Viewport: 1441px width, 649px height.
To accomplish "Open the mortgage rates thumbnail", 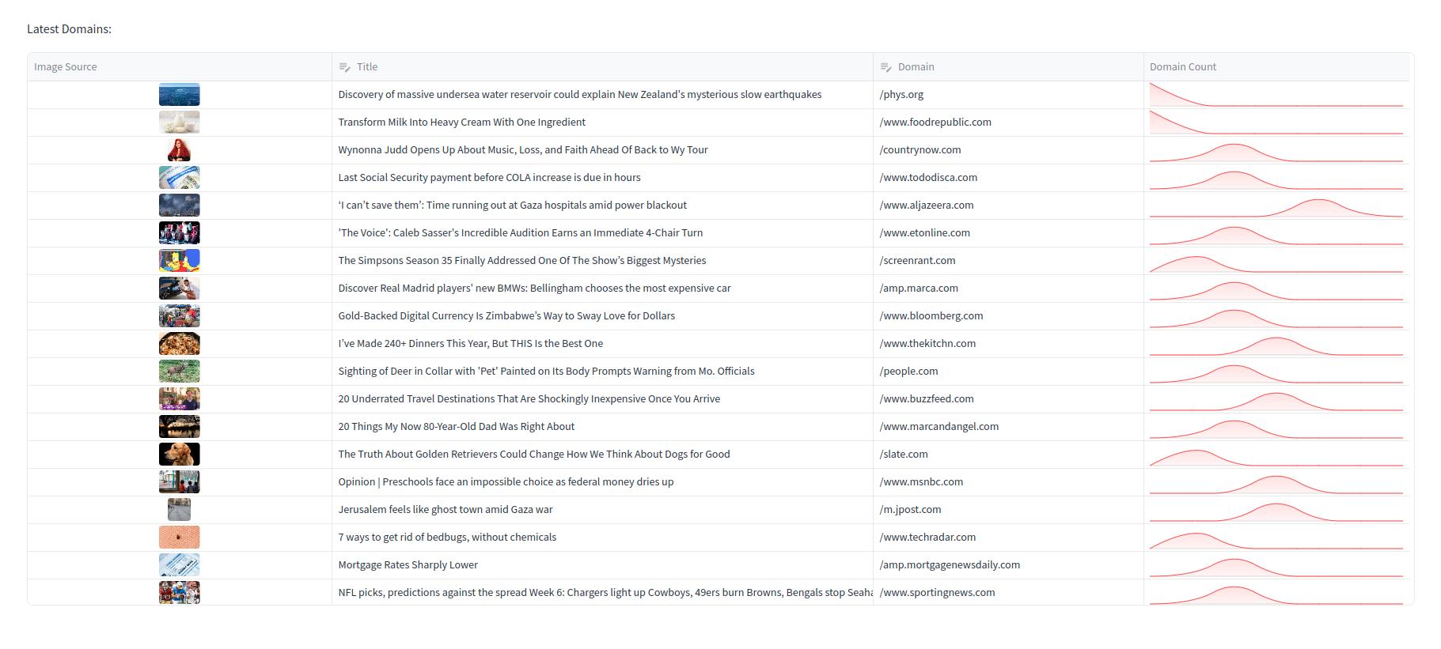I will click(180, 565).
